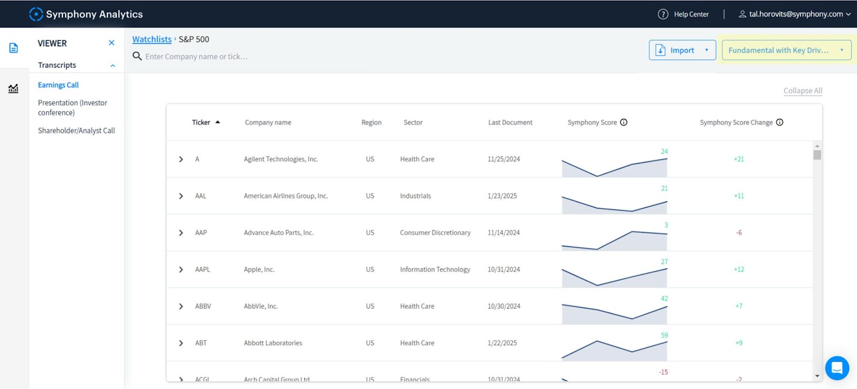
Task: Click the Apple, Inc. company name
Action: pyautogui.click(x=259, y=270)
